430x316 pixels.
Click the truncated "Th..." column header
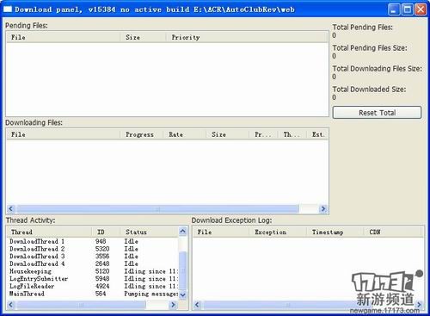(x=292, y=134)
